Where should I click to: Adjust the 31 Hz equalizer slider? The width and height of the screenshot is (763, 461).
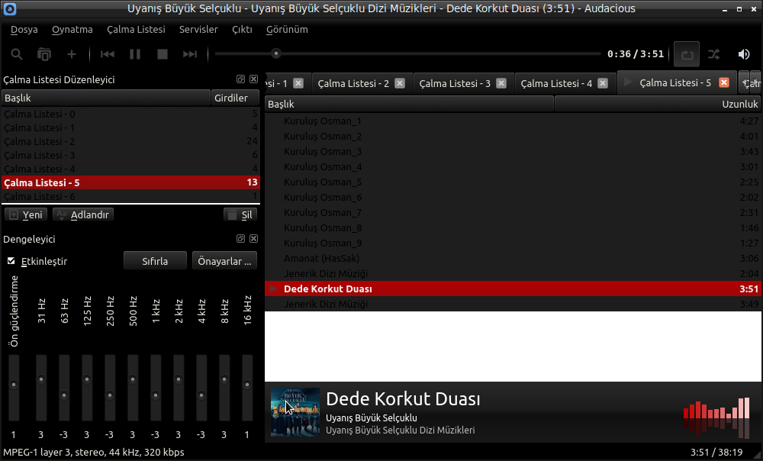tap(41, 388)
